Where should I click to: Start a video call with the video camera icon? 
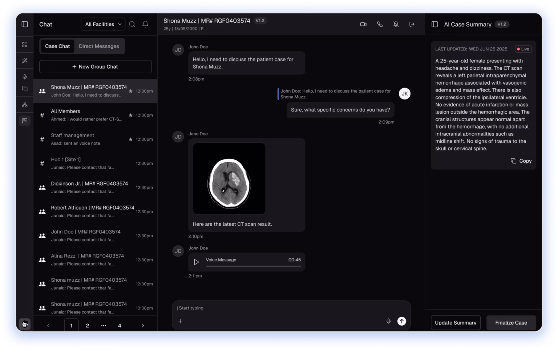(x=363, y=24)
